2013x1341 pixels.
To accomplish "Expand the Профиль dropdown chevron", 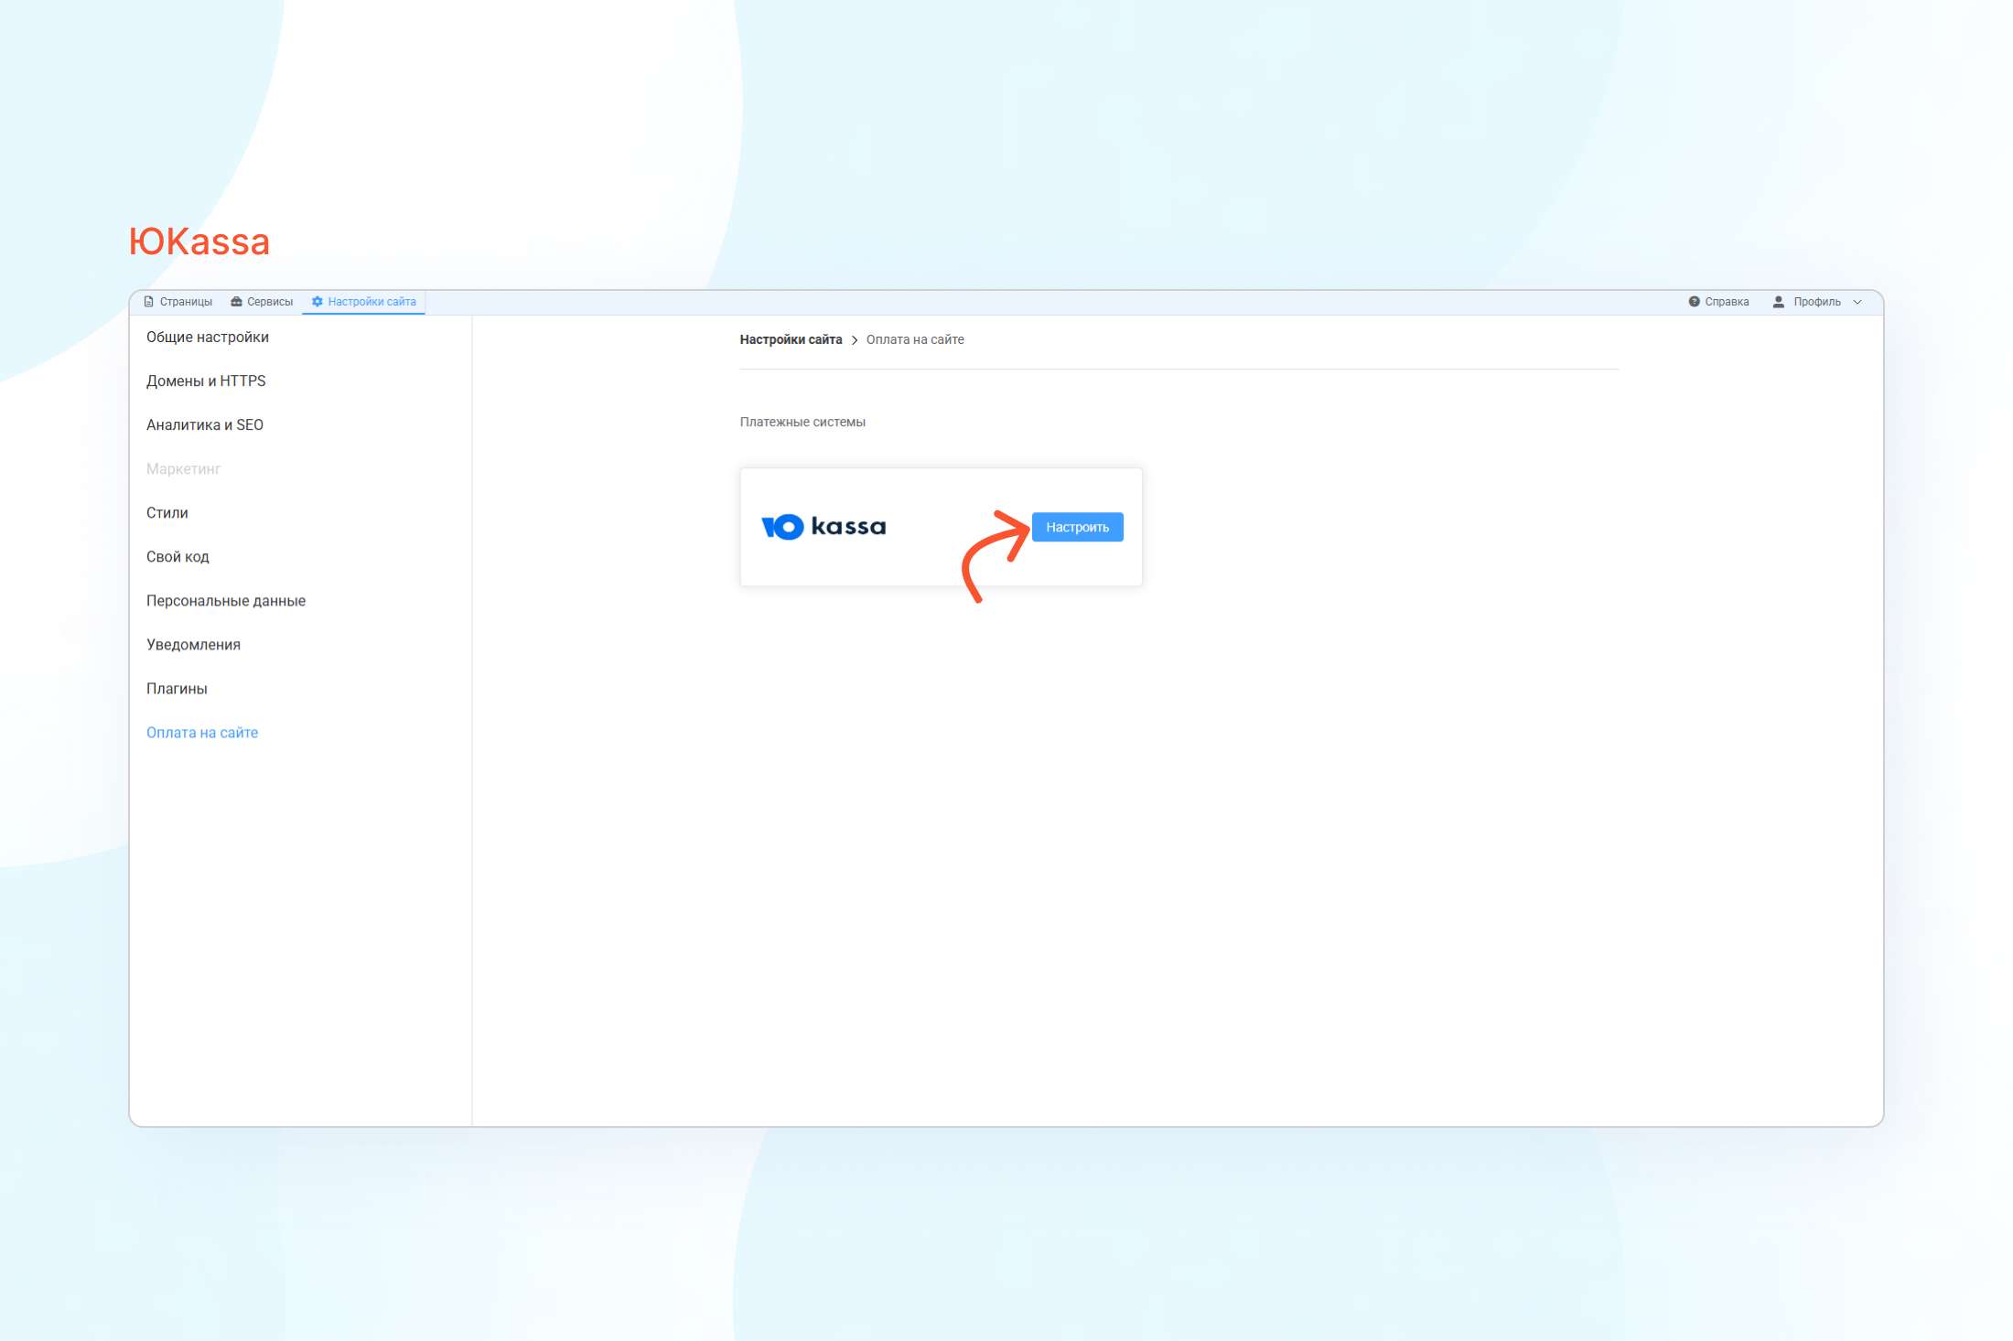I will click(x=1857, y=302).
